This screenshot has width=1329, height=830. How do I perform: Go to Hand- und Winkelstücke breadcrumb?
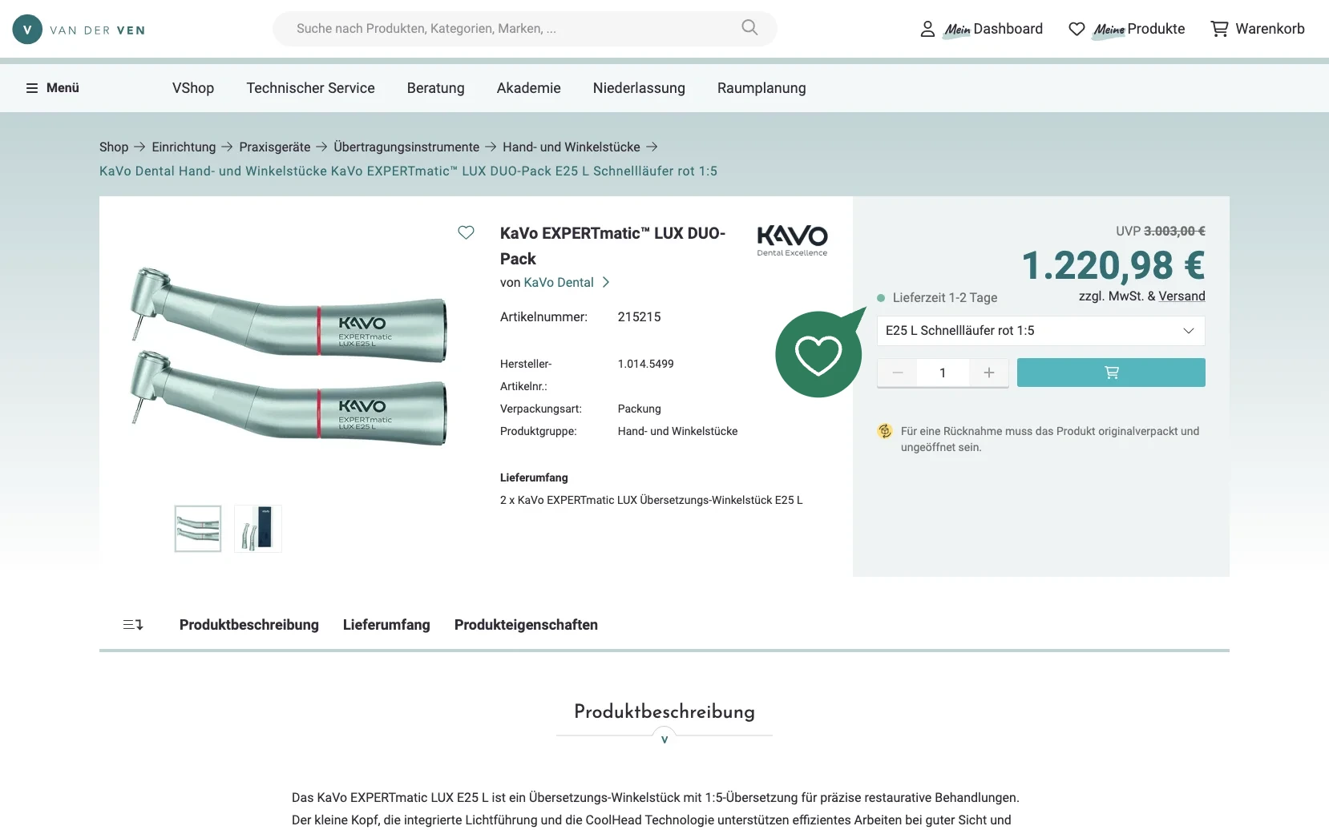(x=572, y=147)
